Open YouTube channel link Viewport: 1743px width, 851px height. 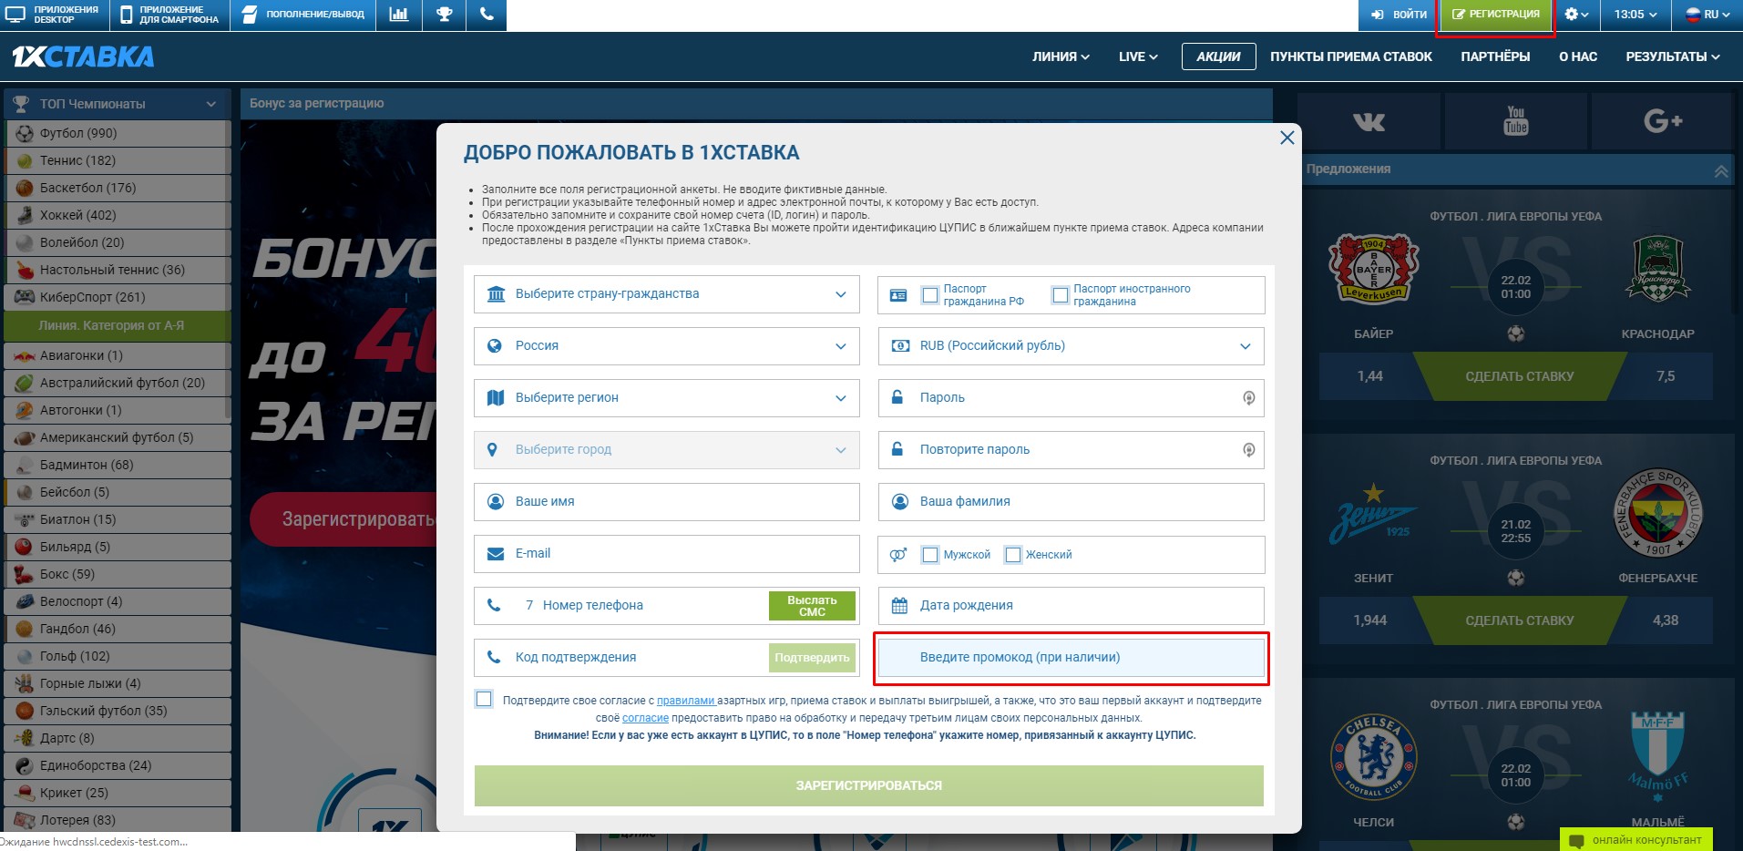click(x=1516, y=121)
